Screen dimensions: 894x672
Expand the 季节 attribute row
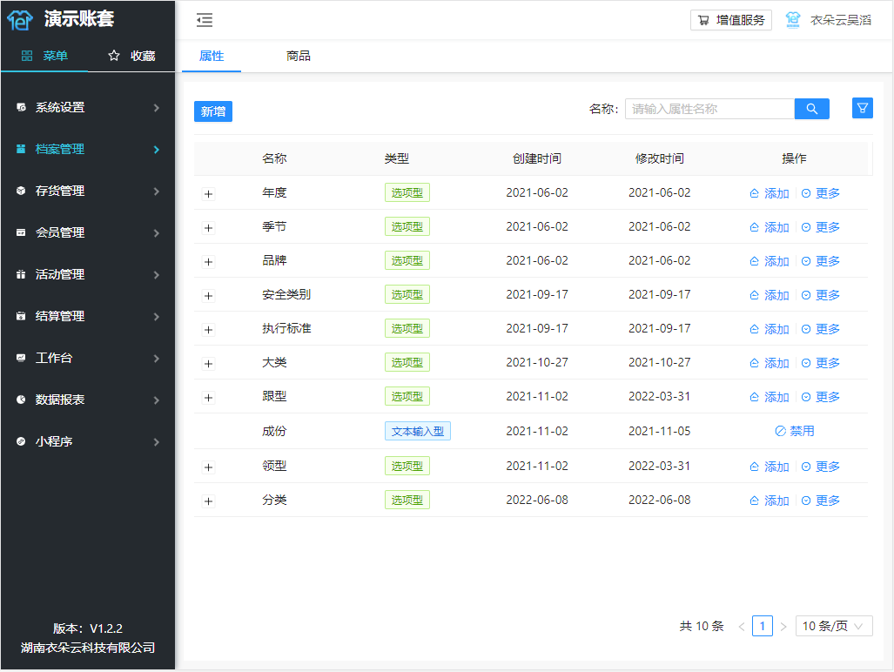pyautogui.click(x=209, y=228)
